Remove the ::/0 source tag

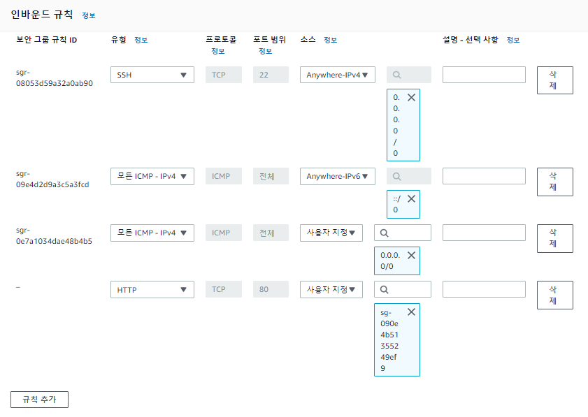pyautogui.click(x=411, y=198)
